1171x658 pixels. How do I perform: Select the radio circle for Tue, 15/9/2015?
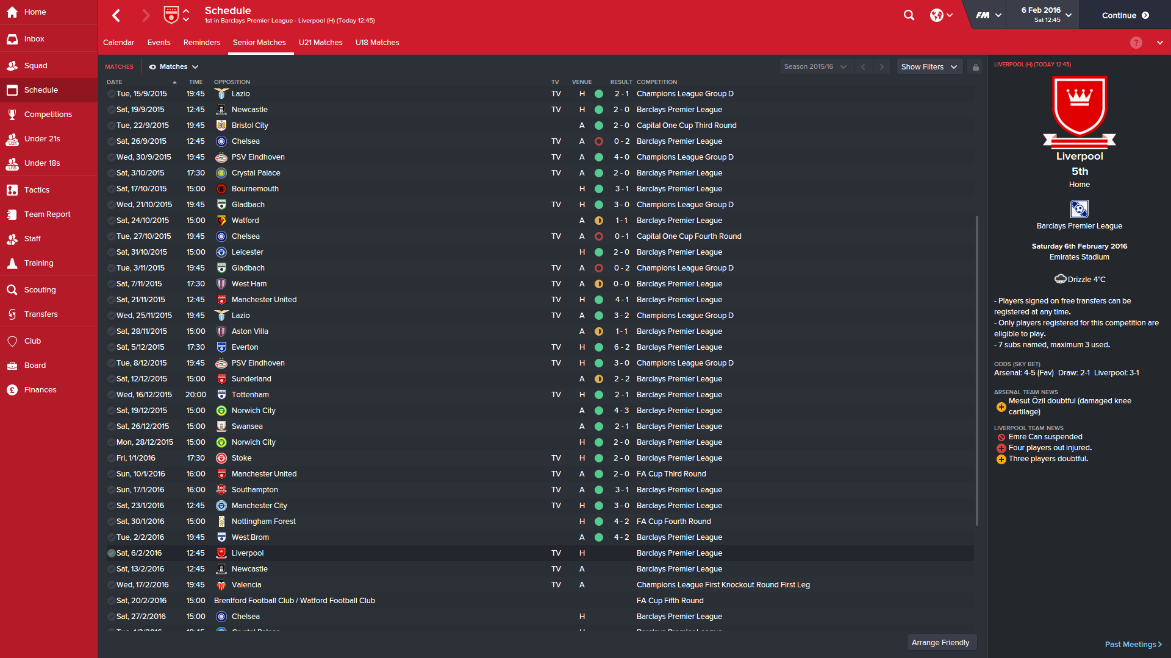coord(111,94)
